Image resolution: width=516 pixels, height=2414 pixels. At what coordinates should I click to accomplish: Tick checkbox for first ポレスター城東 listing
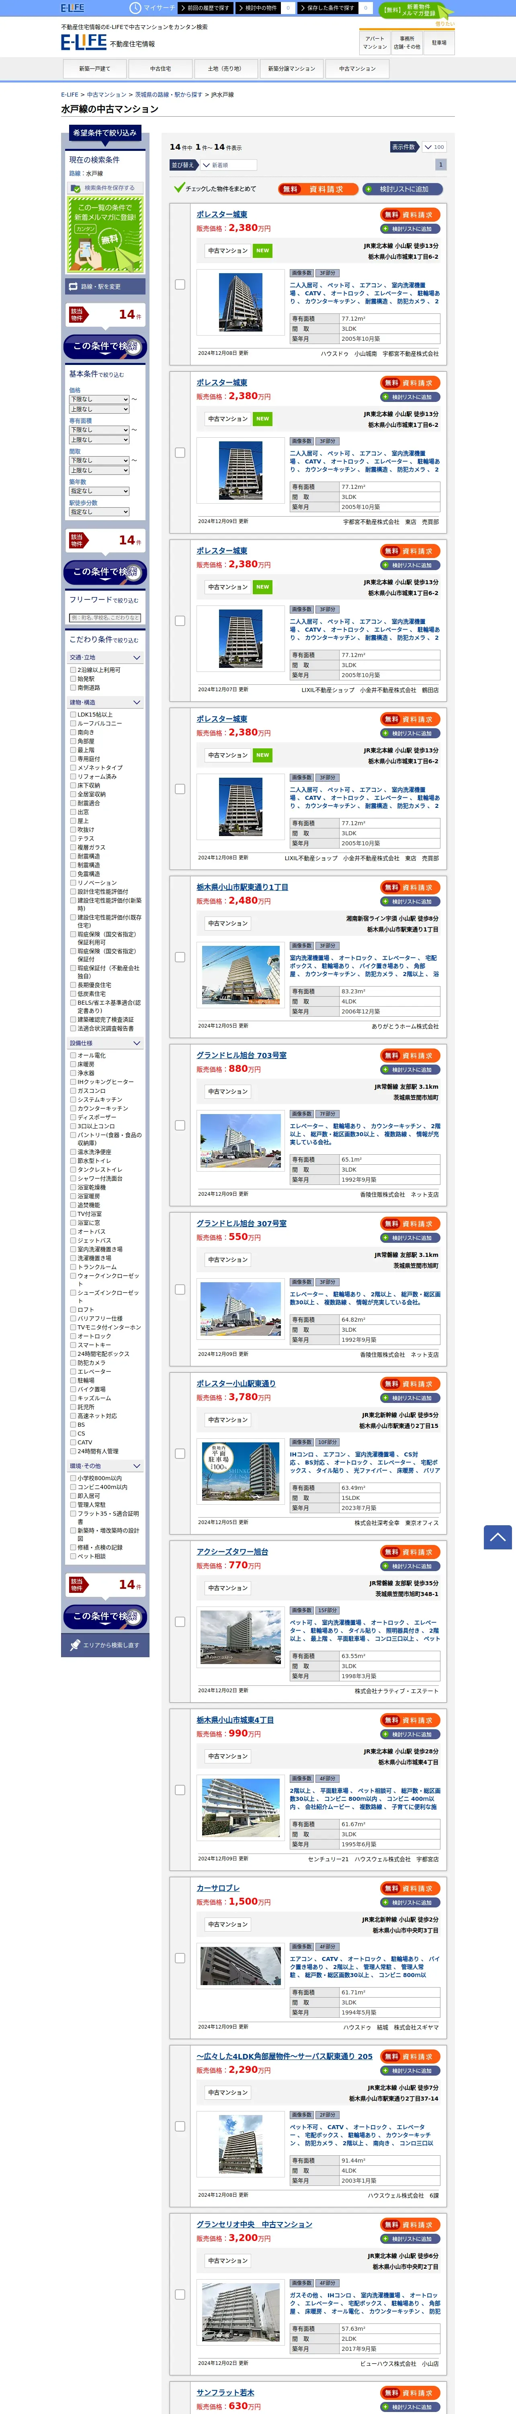[x=180, y=284]
